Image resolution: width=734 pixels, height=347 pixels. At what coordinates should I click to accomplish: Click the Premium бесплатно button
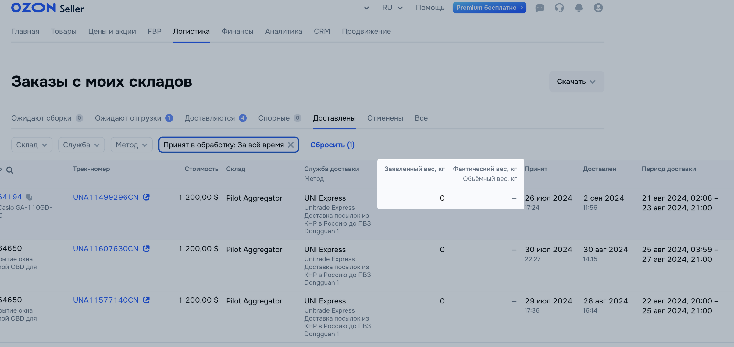(489, 8)
